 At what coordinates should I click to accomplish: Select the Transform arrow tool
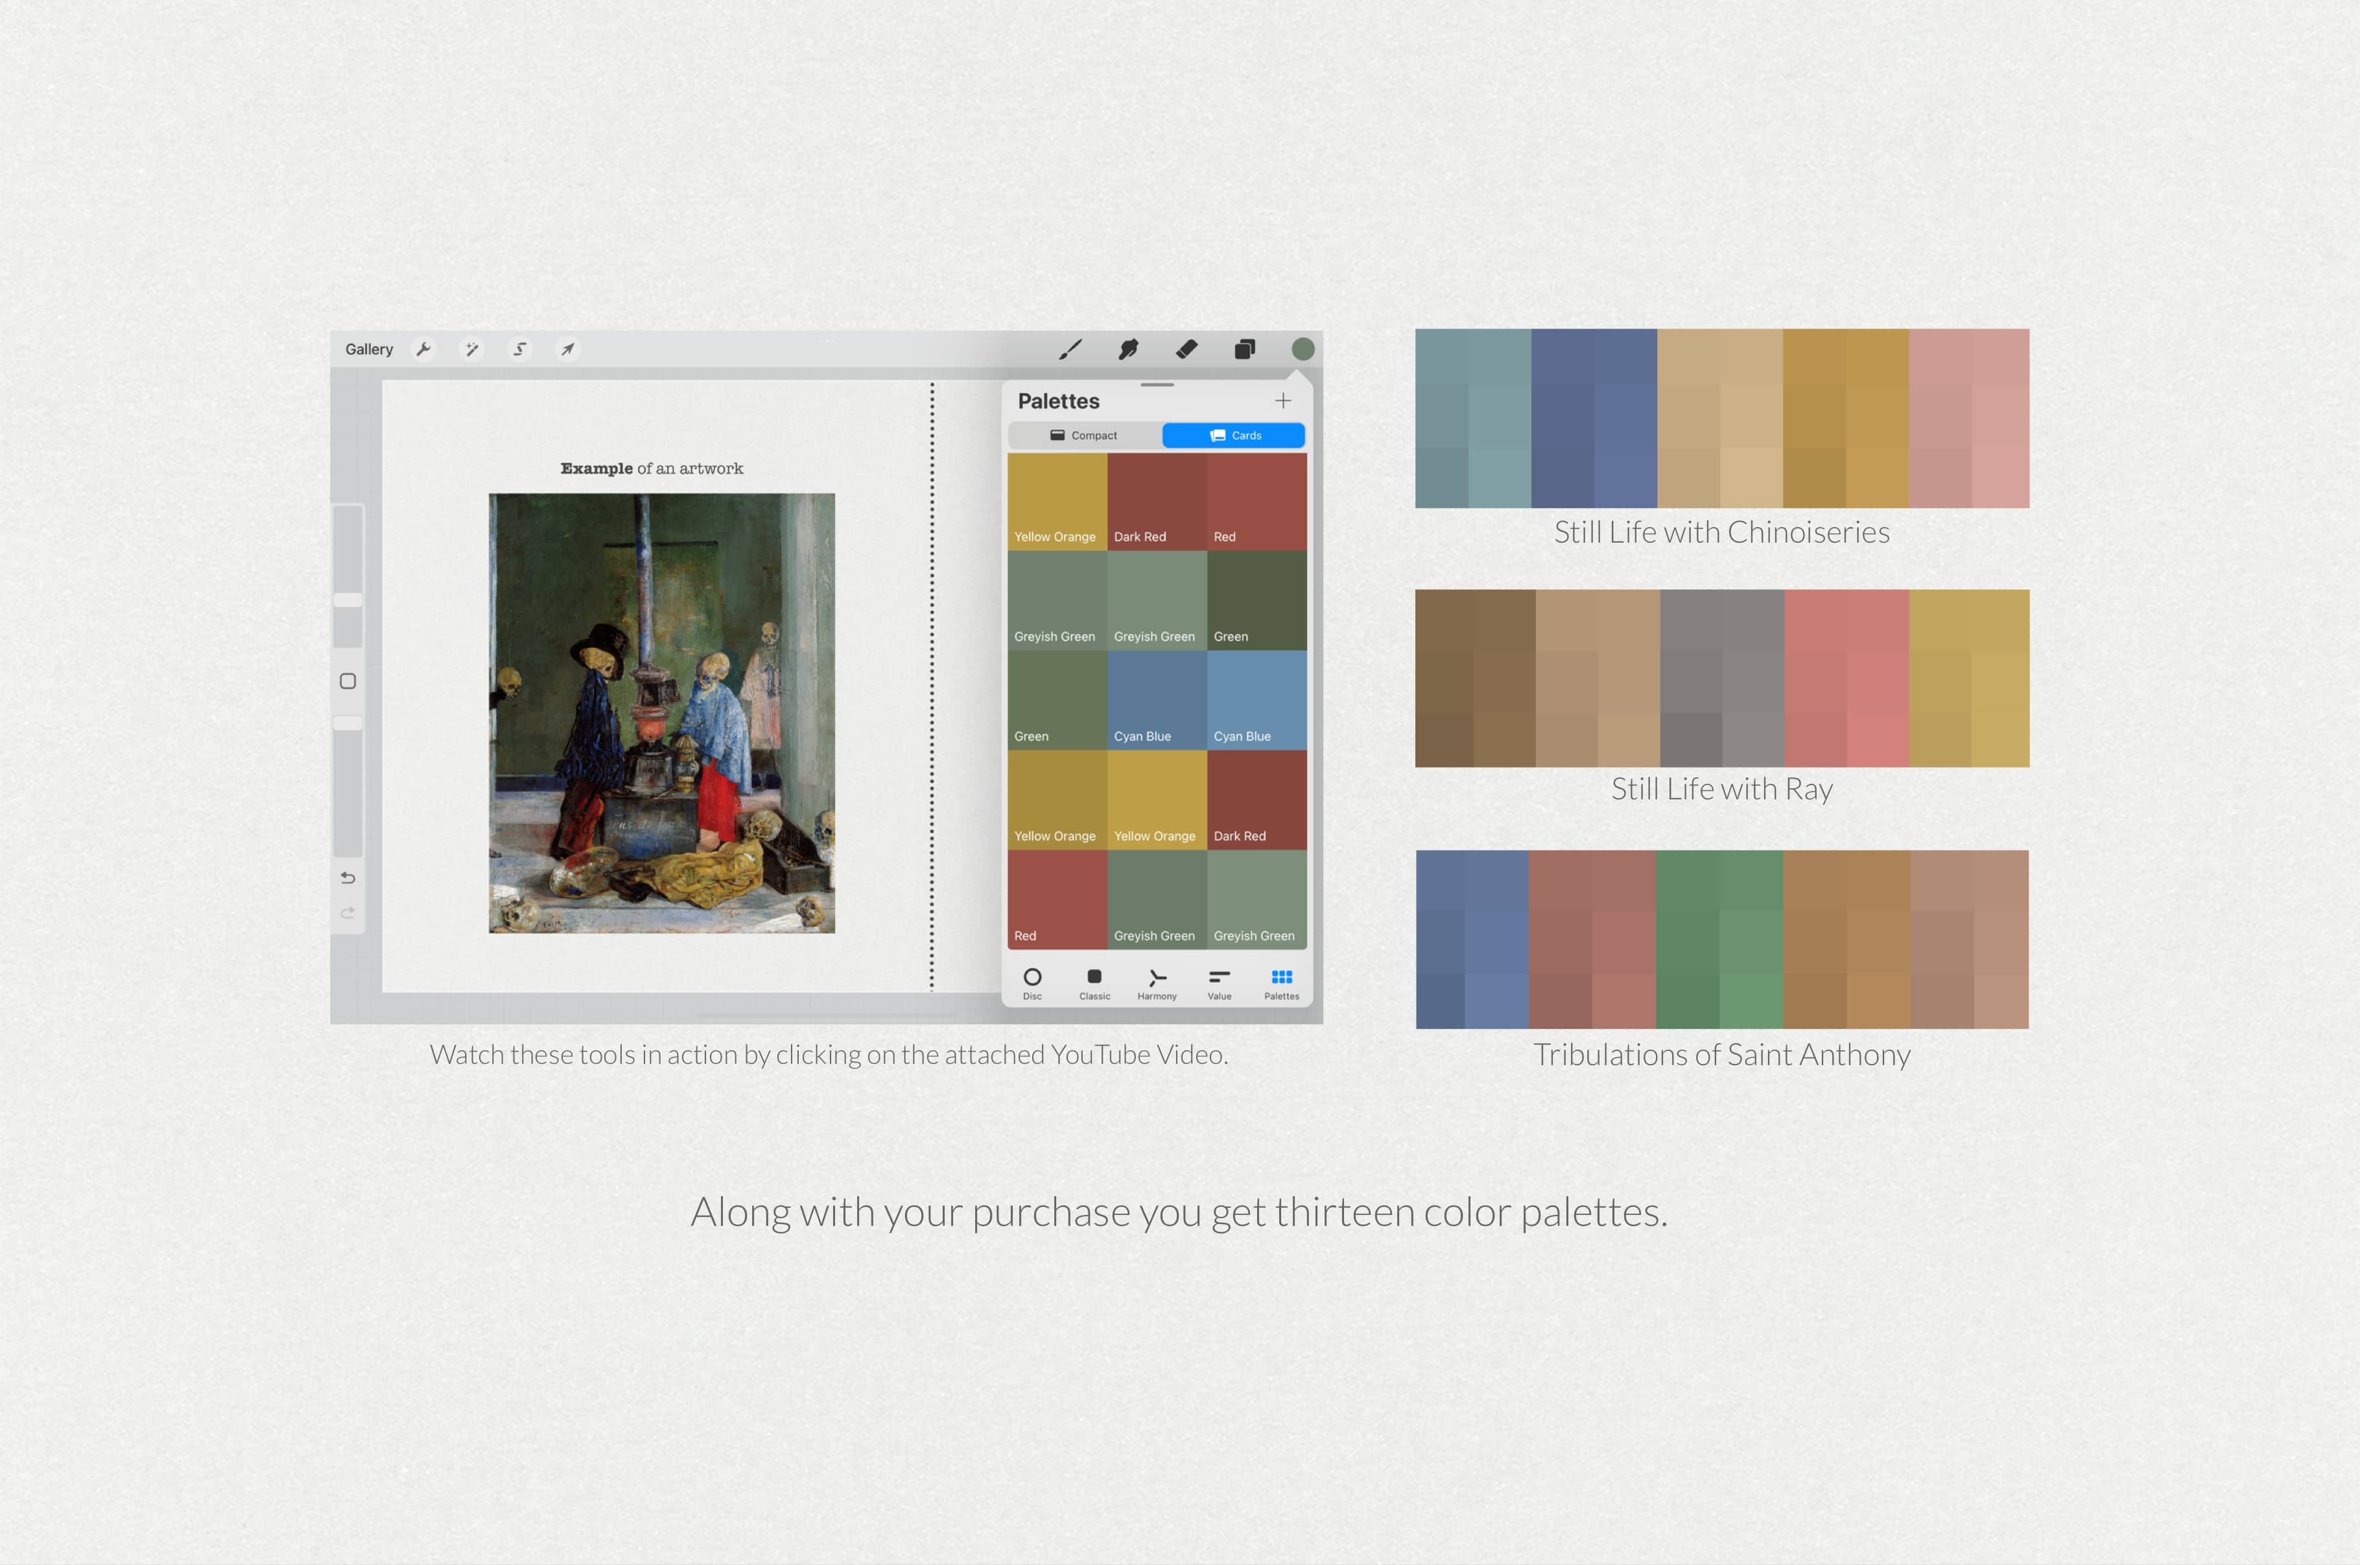(x=567, y=348)
